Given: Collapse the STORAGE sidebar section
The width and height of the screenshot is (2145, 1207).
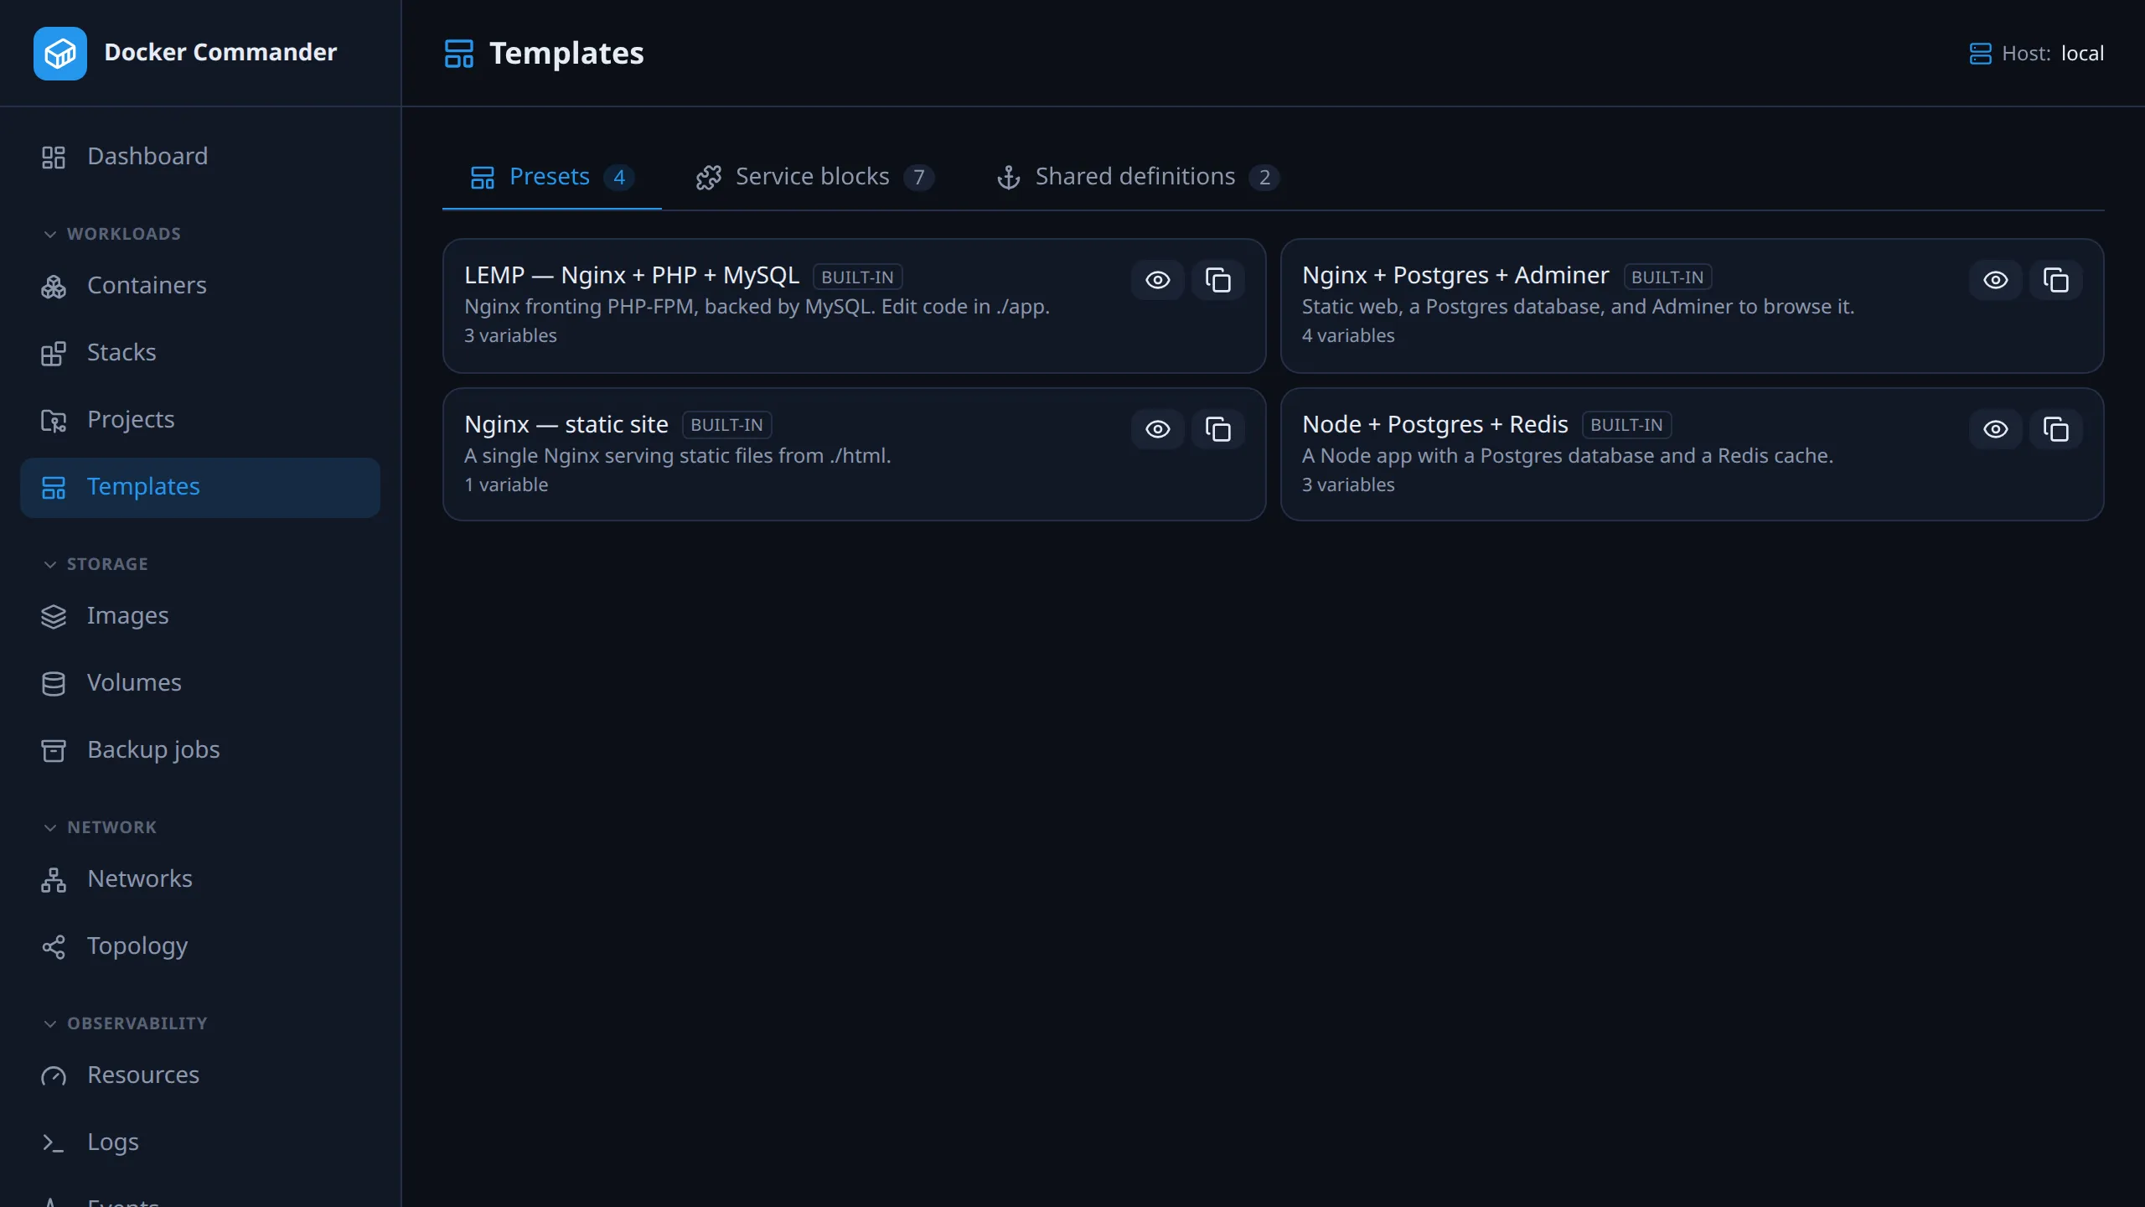Looking at the screenshot, I should click(x=96, y=564).
